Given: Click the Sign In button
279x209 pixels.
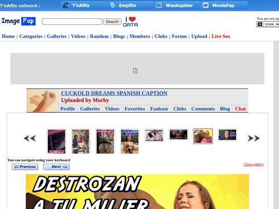Looking at the screenshot, I should tap(268, 25).
